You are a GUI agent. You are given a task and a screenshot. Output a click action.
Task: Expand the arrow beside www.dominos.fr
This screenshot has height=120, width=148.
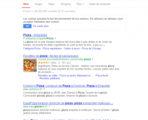[x=44, y=89]
